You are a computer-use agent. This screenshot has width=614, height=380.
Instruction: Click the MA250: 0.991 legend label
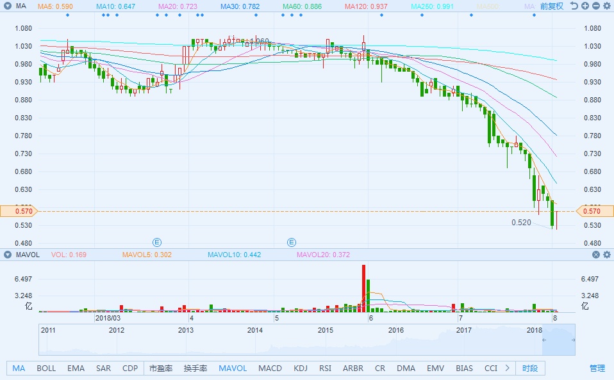point(433,6)
